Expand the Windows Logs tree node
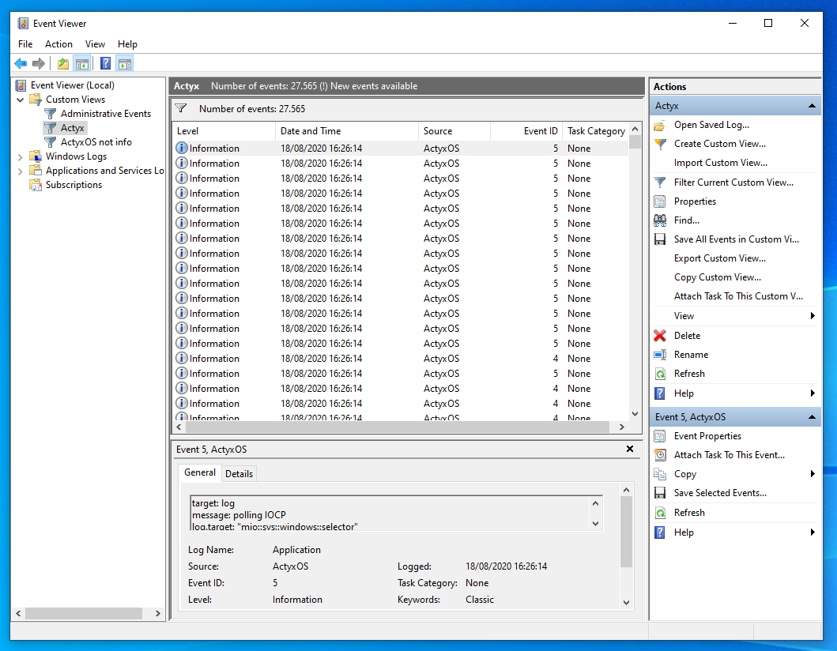Image resolution: width=837 pixels, height=651 pixels. 20,156
